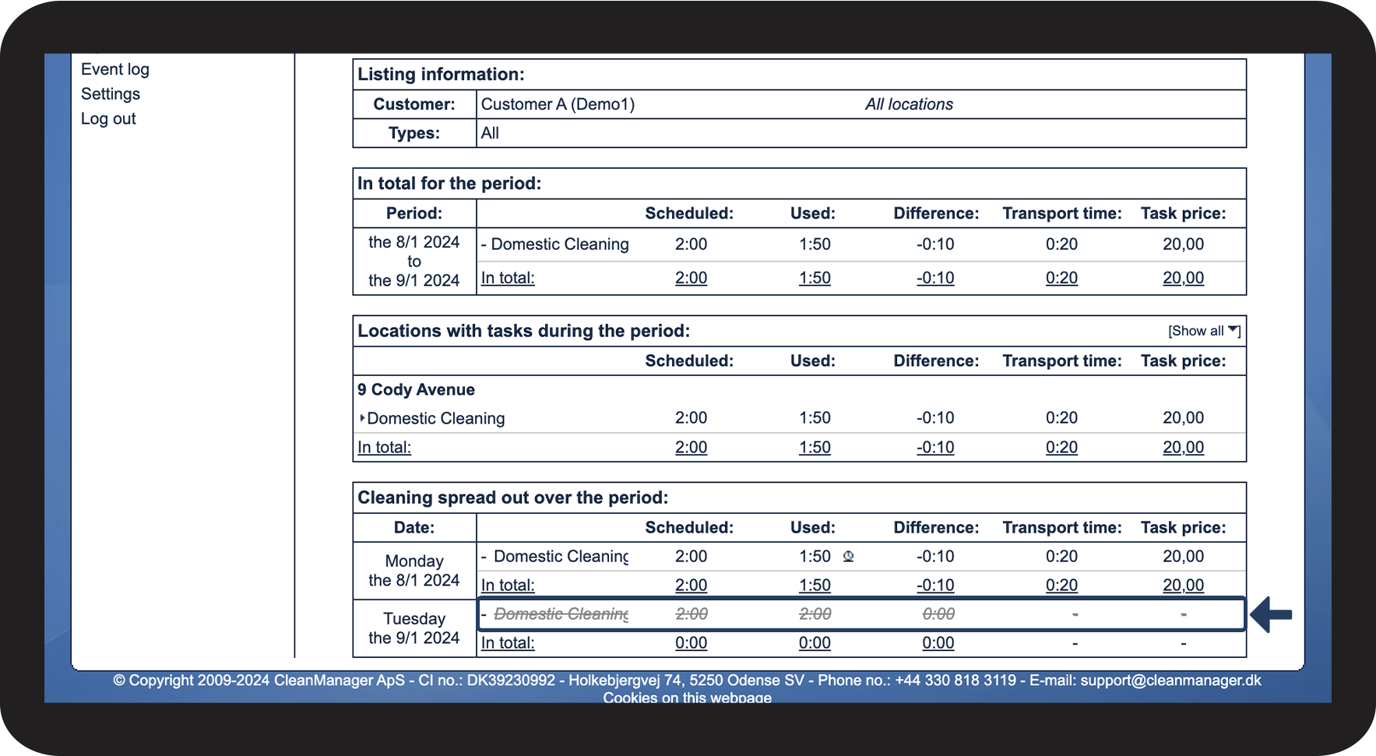Click Monday's underlined scheduled total 2:00
The height and width of the screenshot is (756, 1376).
pyautogui.click(x=691, y=585)
